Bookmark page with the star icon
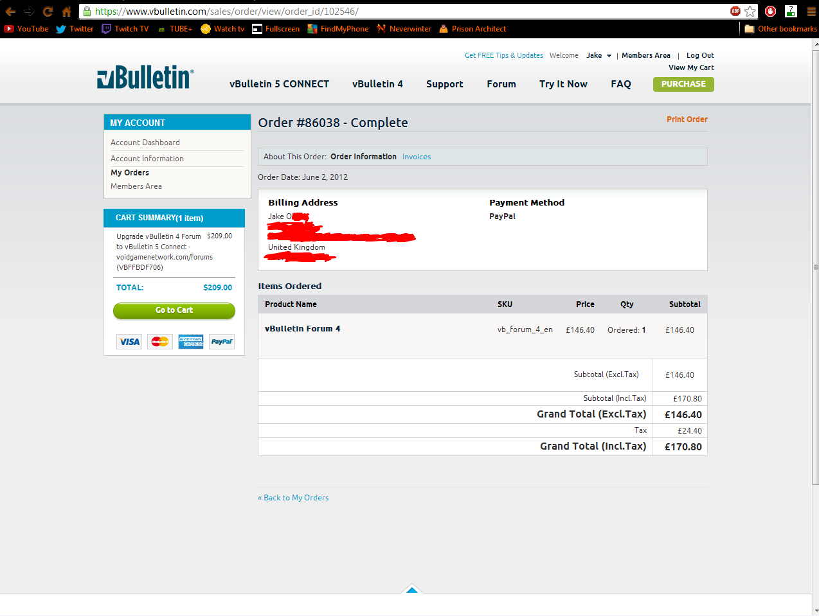819x616 pixels. coord(750,11)
